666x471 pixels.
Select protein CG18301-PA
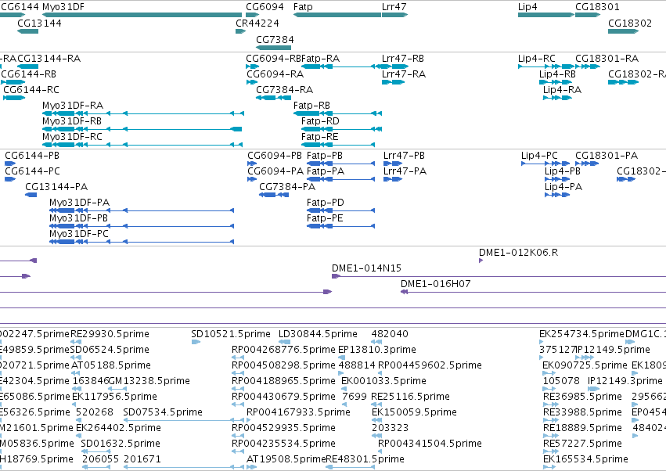587,163
